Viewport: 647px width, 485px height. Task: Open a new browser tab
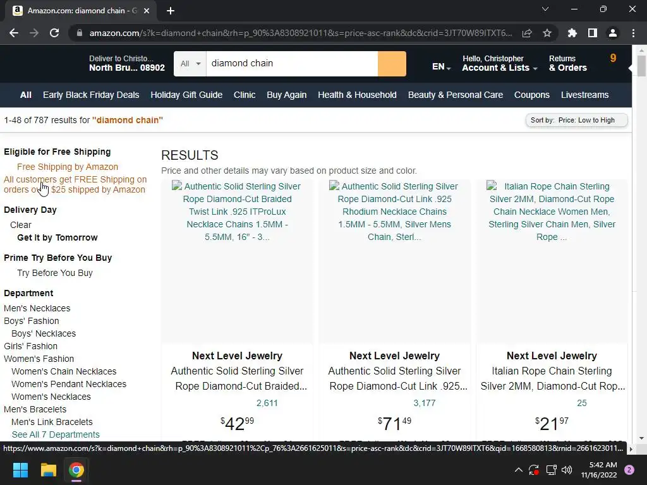tap(171, 11)
